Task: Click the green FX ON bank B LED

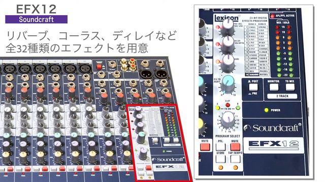Action: click(x=238, y=108)
